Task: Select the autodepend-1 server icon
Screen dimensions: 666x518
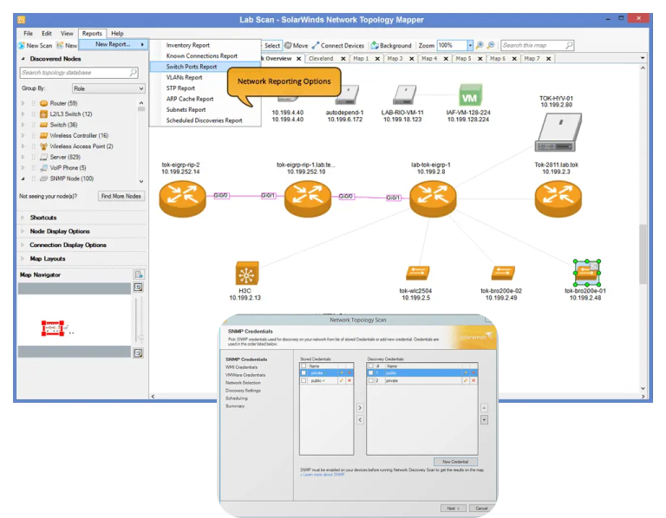Action: tap(347, 95)
